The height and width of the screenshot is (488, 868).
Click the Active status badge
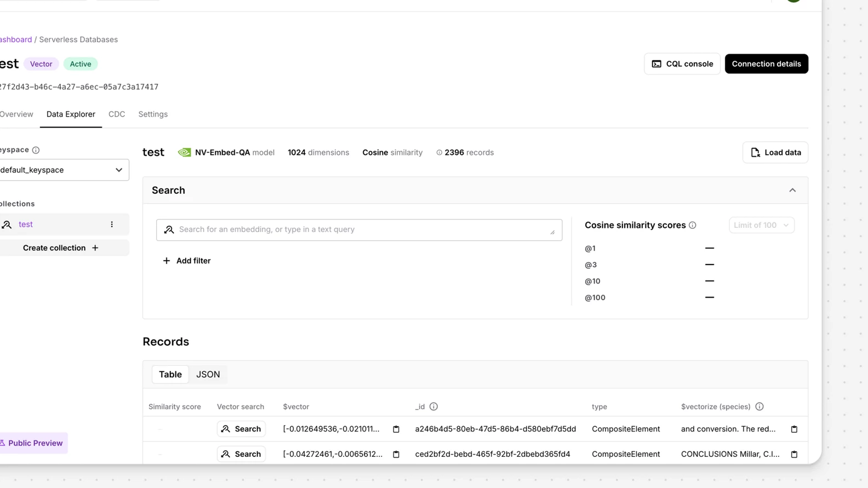pyautogui.click(x=81, y=64)
